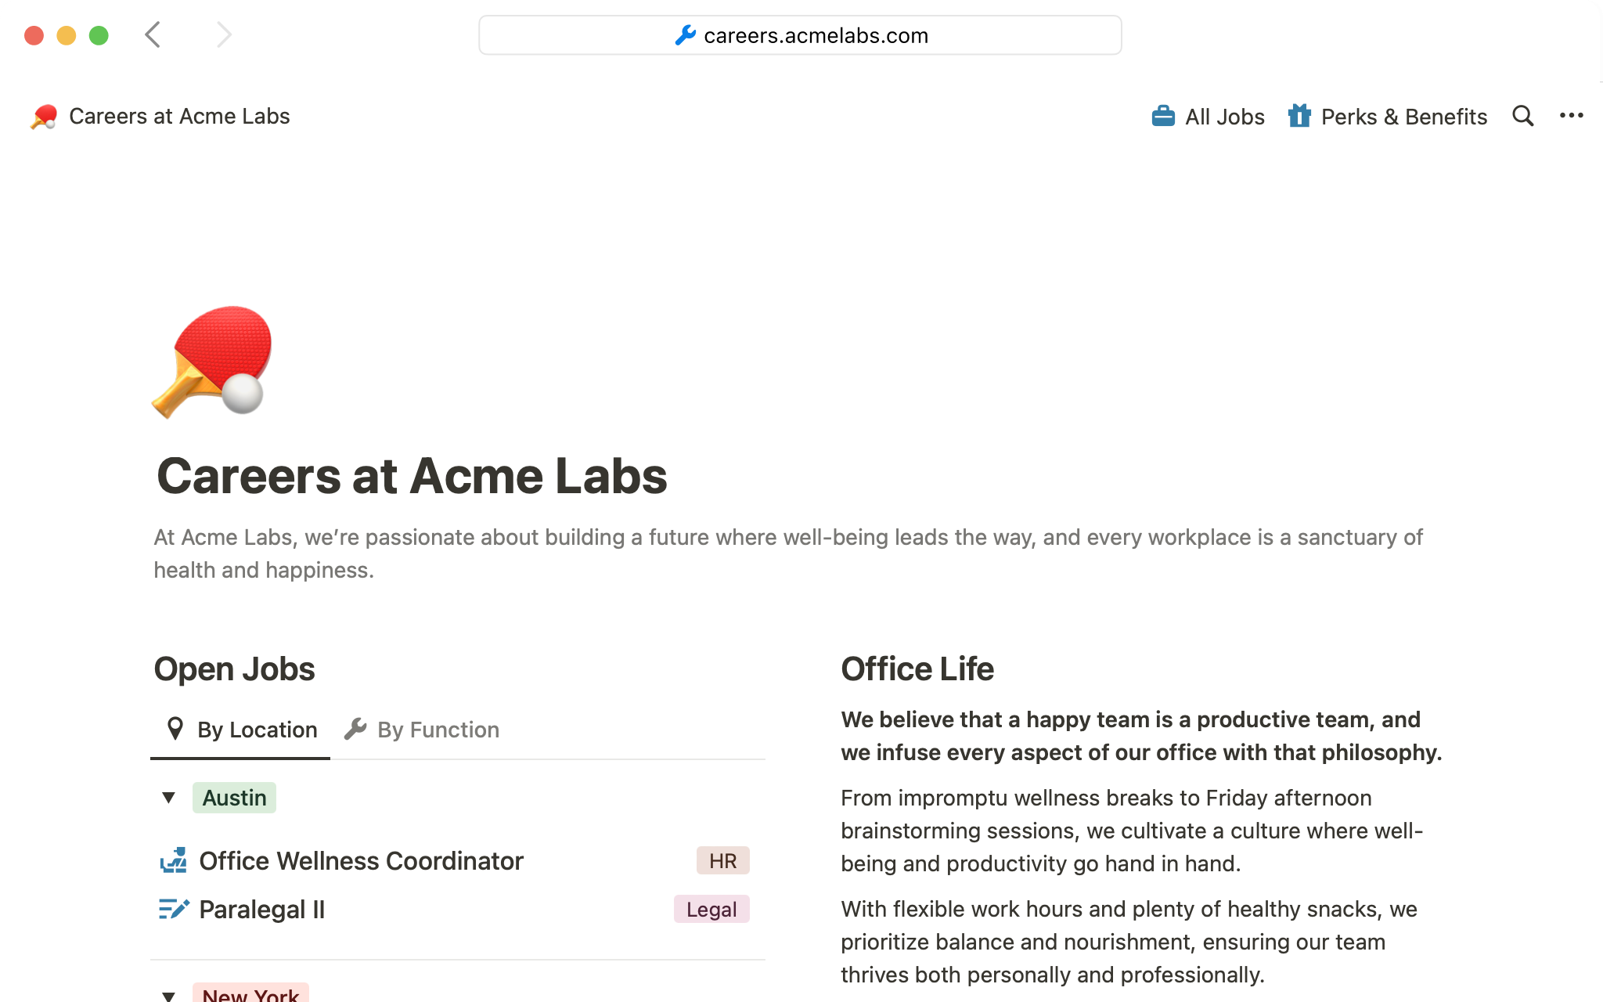Click the gift icon beside Perks & Benefits
Image resolution: width=1603 pixels, height=1002 pixels.
[x=1299, y=116]
